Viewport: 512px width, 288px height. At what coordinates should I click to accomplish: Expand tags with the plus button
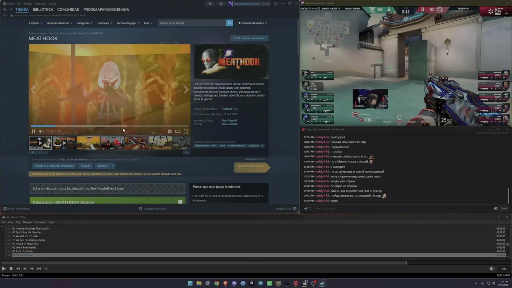tap(262, 146)
